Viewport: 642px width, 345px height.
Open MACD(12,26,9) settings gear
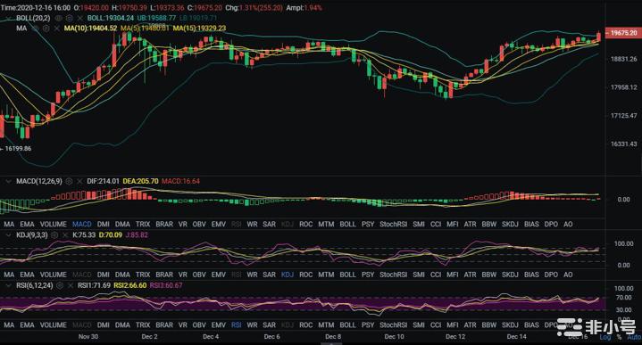69,181
